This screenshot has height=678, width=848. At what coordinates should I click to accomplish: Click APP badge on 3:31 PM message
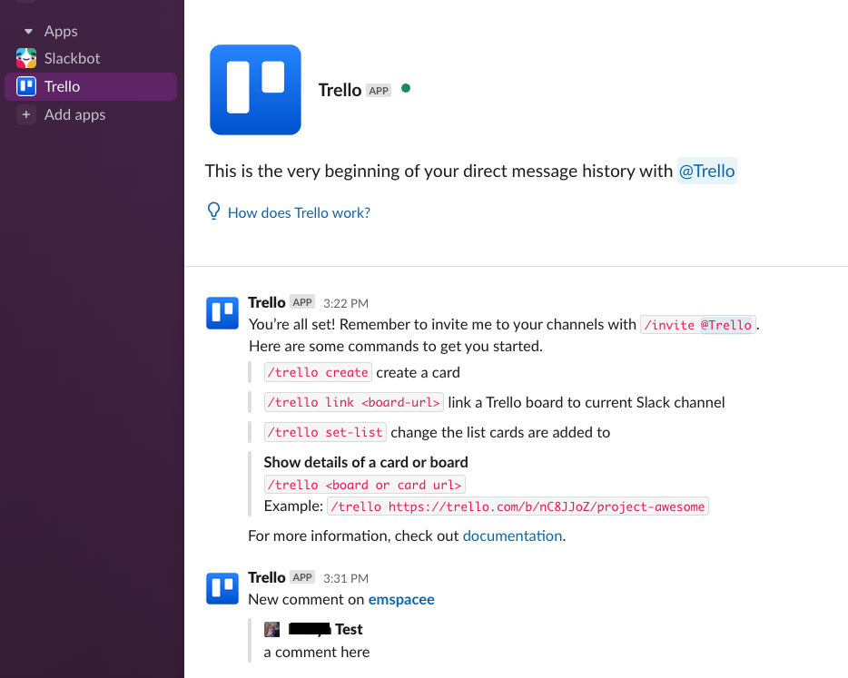[302, 577]
